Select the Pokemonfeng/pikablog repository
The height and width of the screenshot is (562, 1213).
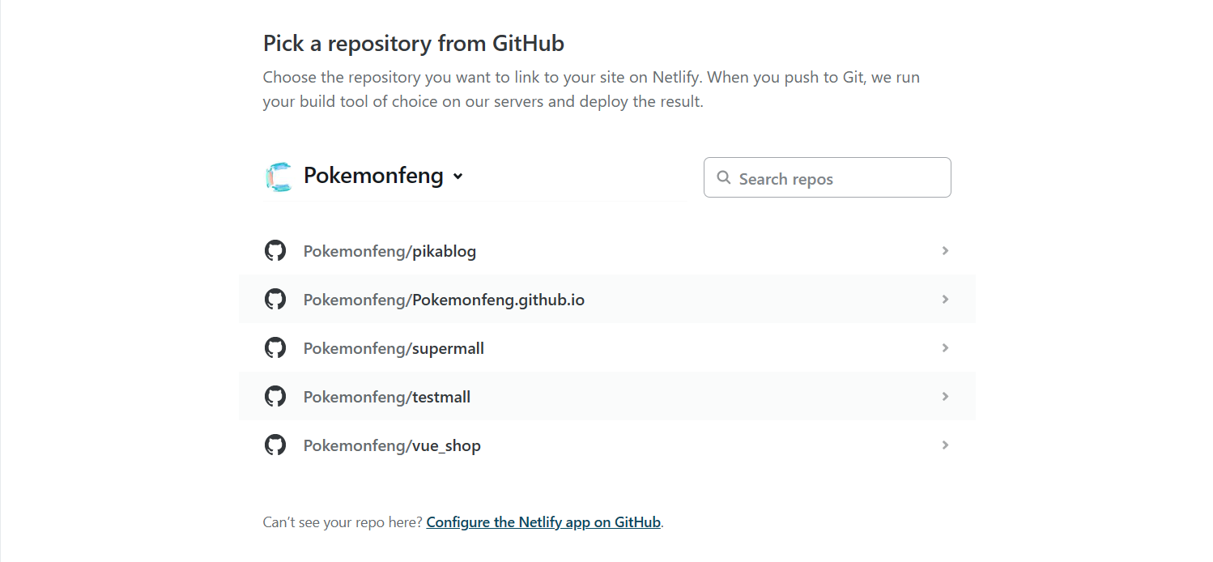coord(607,250)
